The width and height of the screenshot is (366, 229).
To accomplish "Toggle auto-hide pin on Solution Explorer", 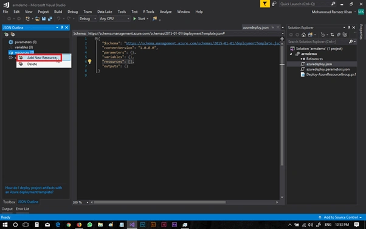I will [x=349, y=27].
